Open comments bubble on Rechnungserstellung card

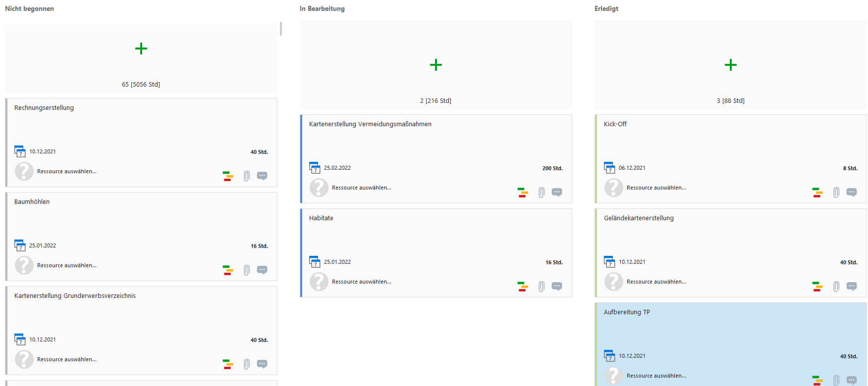click(x=262, y=176)
